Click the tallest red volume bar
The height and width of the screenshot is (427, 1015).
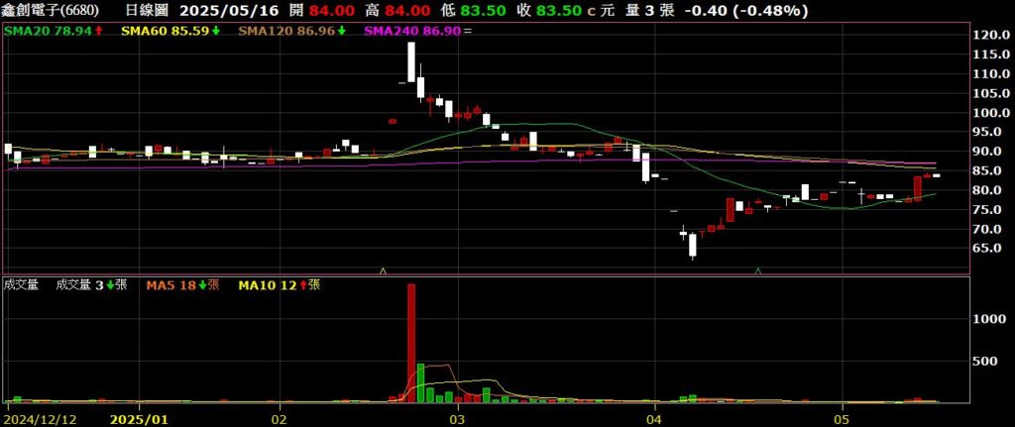411,343
